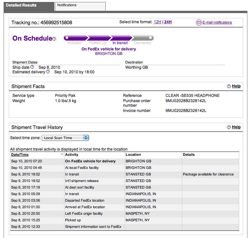Viewport: 250px width, 238px height.
Task: Click the question mark beside Ship date
Action: coord(32,67)
